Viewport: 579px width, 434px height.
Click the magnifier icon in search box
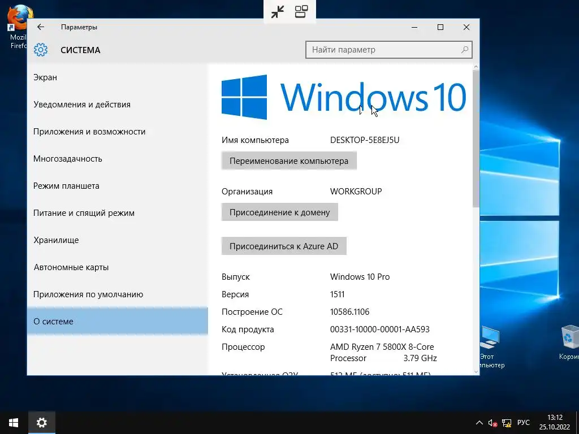coord(465,50)
